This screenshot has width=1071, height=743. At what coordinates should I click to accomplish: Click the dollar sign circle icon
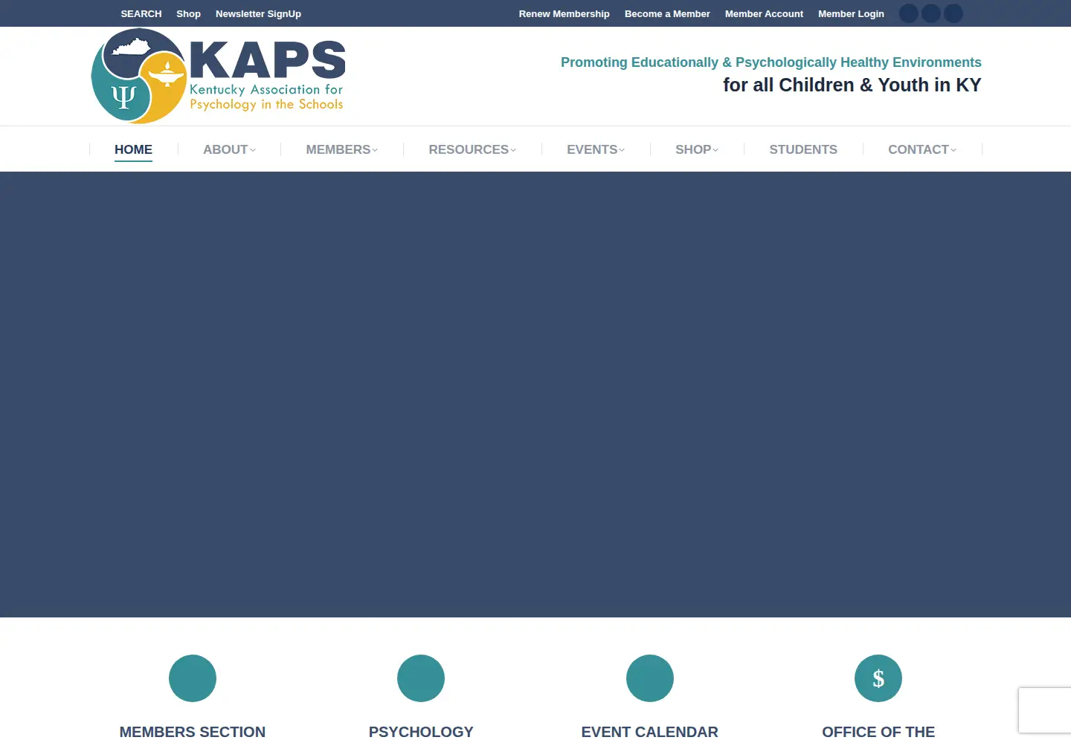click(878, 678)
